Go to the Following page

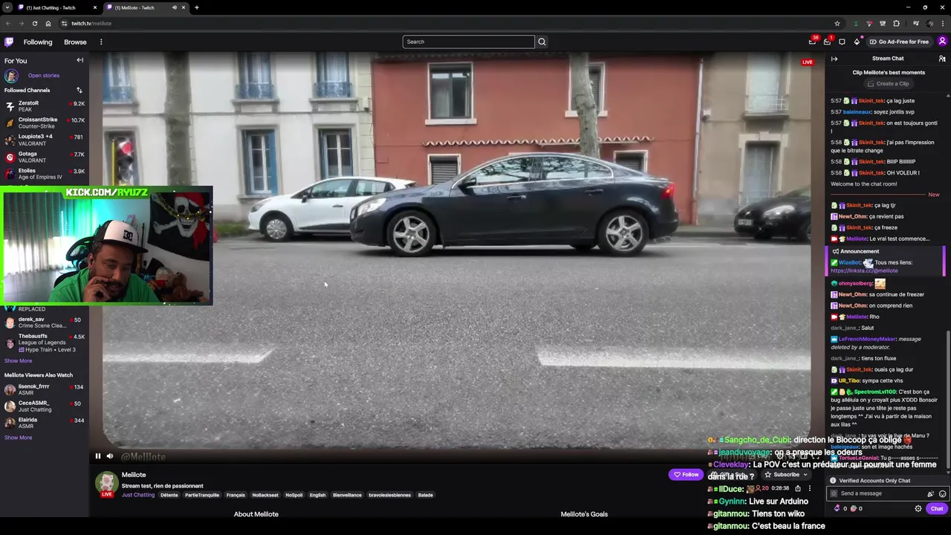(38, 42)
